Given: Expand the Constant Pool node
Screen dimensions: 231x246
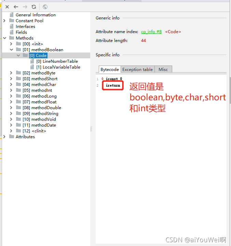Looking at the screenshot, I should [x=4, y=20].
